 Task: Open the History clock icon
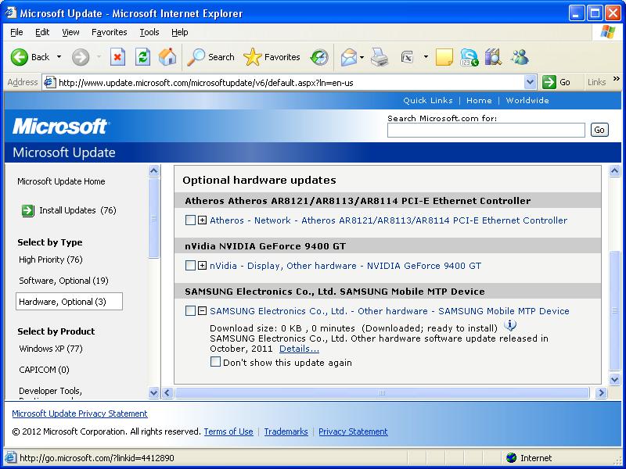click(319, 57)
